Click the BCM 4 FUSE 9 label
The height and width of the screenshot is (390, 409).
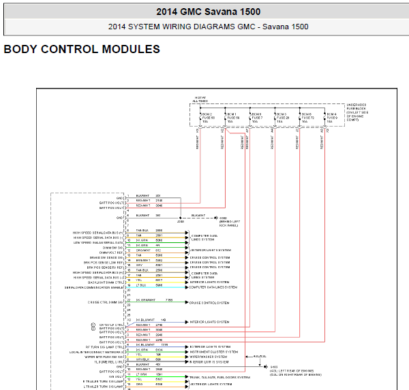pyautogui.click(x=332, y=118)
